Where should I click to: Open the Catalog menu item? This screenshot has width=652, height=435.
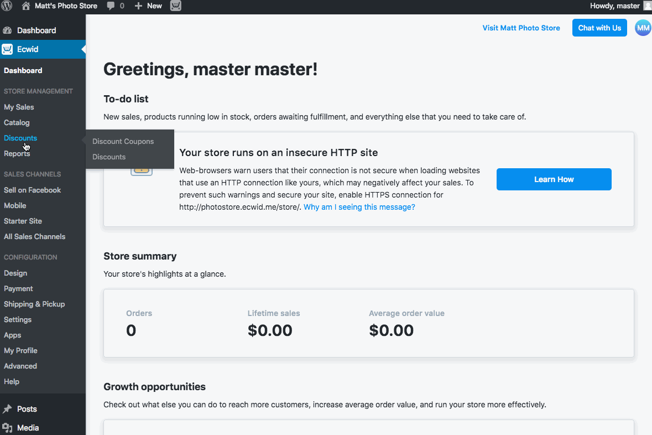click(17, 122)
